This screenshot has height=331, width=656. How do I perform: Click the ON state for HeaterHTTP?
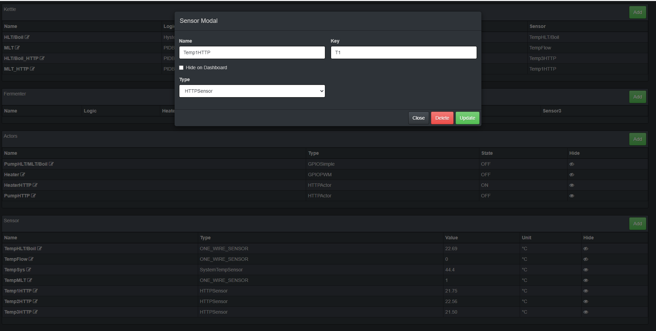click(484, 185)
